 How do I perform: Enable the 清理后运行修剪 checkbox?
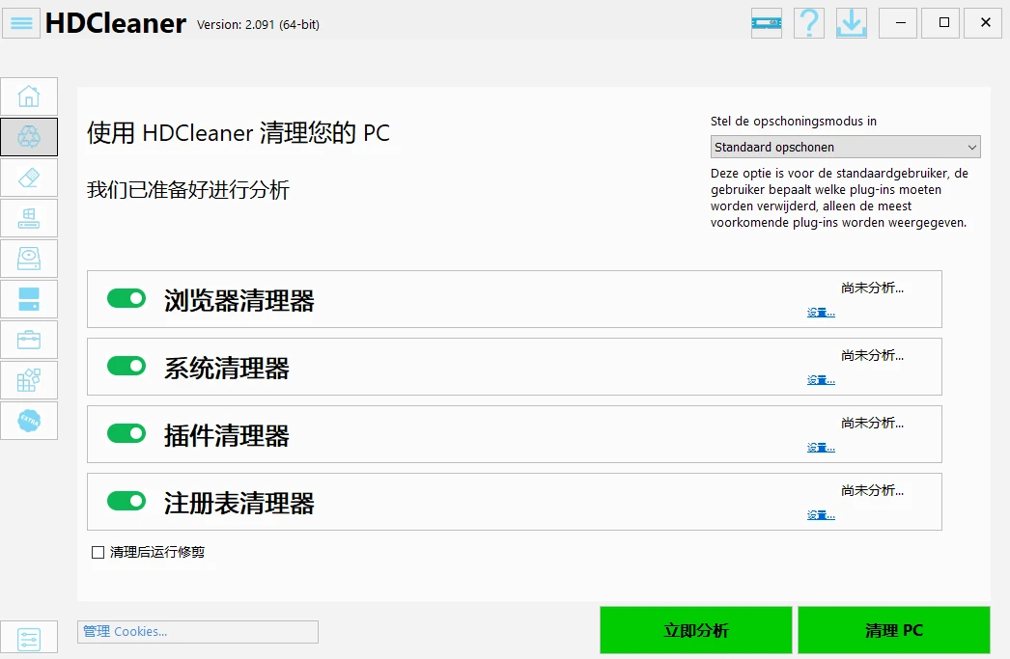coord(98,551)
